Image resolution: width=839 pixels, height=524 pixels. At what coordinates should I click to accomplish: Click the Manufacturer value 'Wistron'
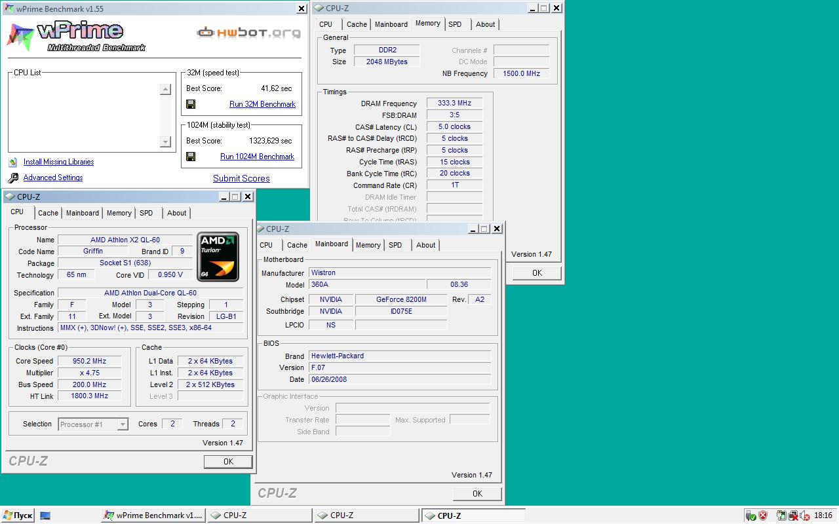click(x=400, y=272)
